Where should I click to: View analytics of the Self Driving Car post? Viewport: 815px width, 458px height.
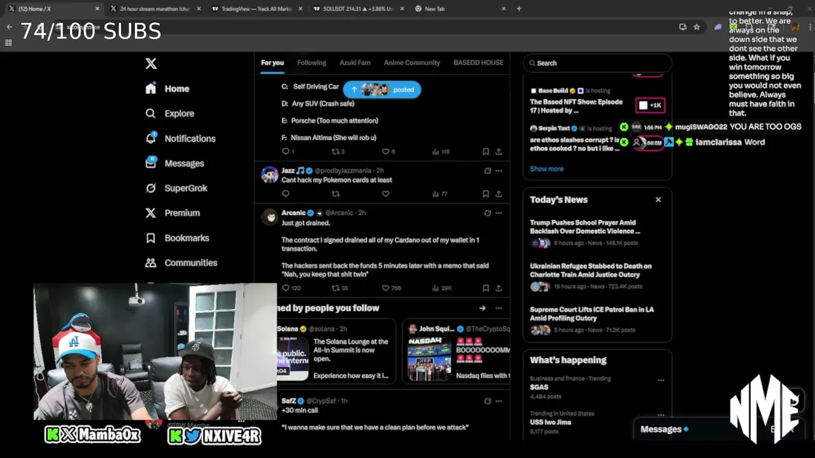pyautogui.click(x=441, y=151)
